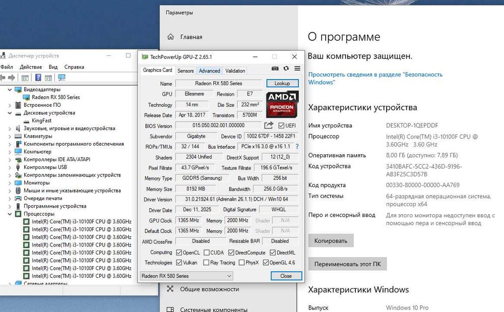Switch to Advanced tab in GPU-Z

point(209,71)
